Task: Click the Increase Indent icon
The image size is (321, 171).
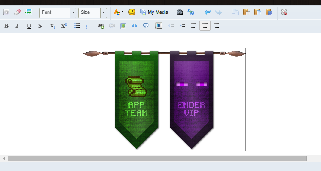Action: tap(182, 26)
